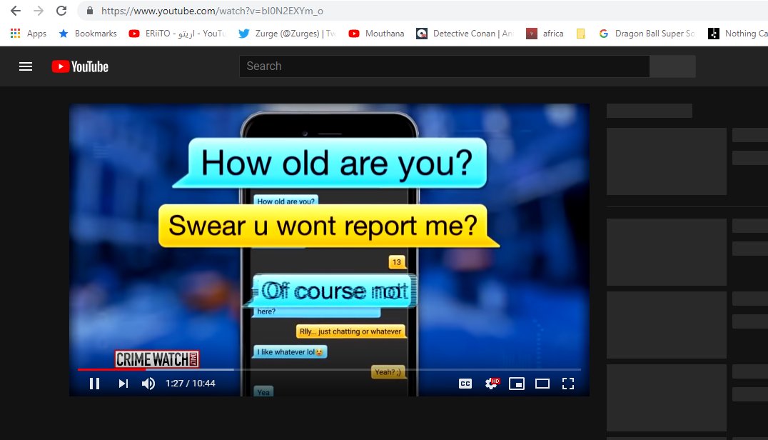Skip to the next video

tap(123, 383)
